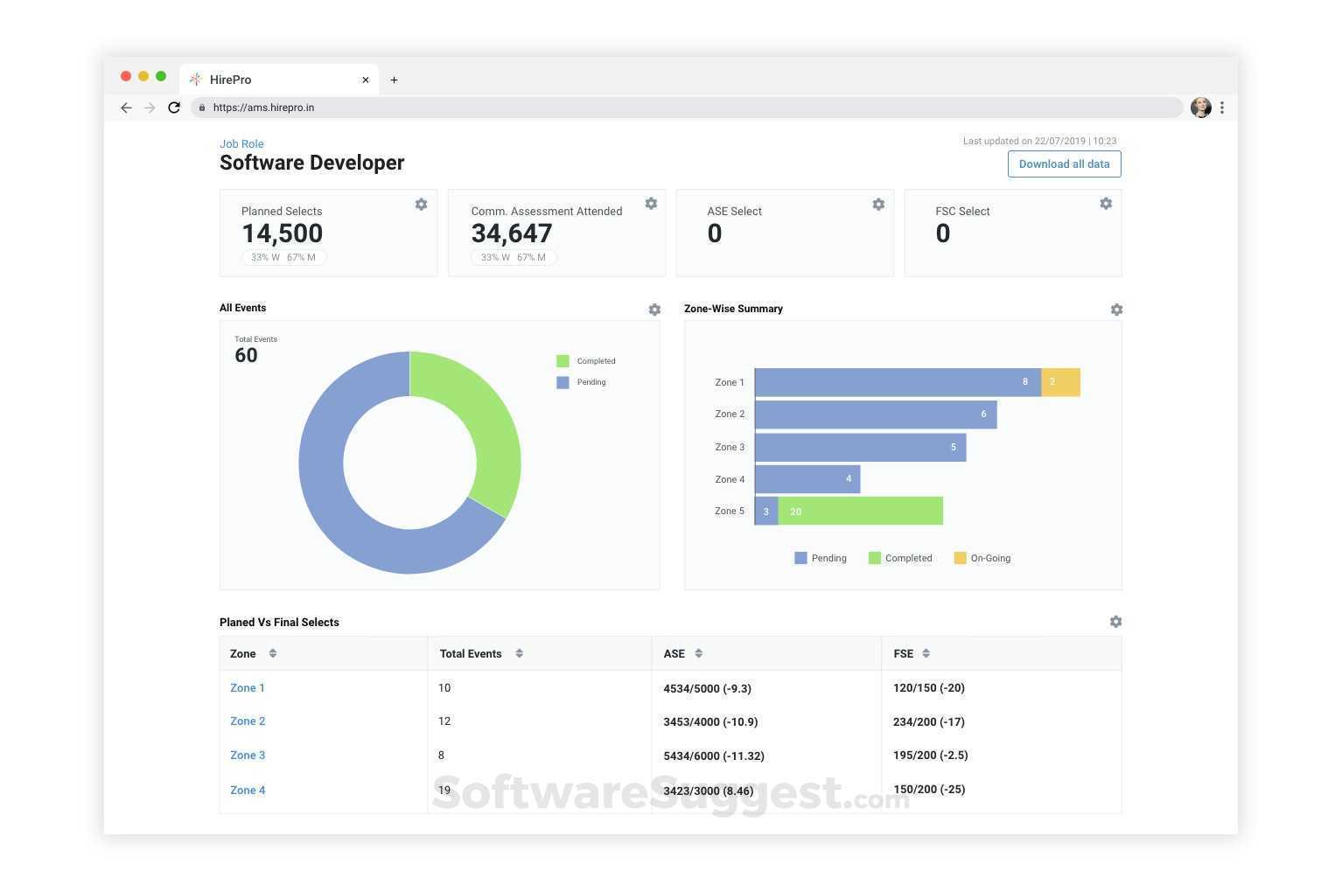Sort table by Zone column arrows
Image resolution: width=1342 pixels, height=878 pixels.
(x=273, y=653)
